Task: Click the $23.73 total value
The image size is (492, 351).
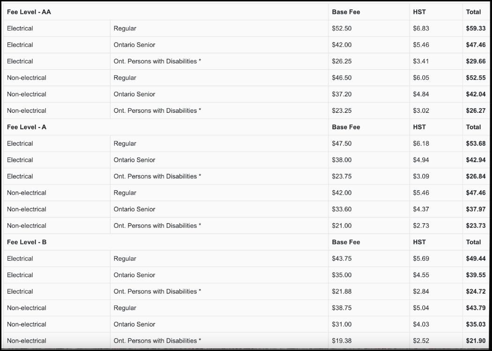Action: pyautogui.click(x=476, y=226)
